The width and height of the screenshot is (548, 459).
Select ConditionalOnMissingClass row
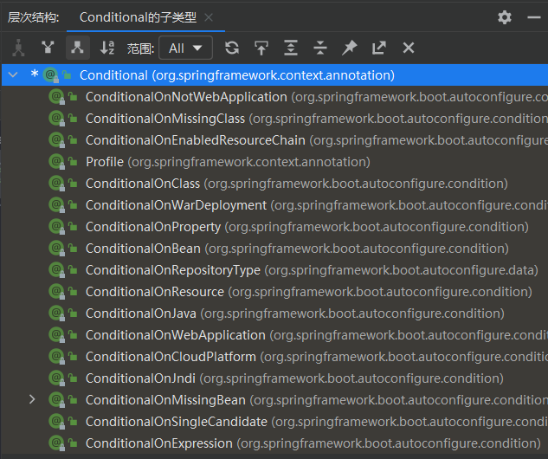(274, 118)
